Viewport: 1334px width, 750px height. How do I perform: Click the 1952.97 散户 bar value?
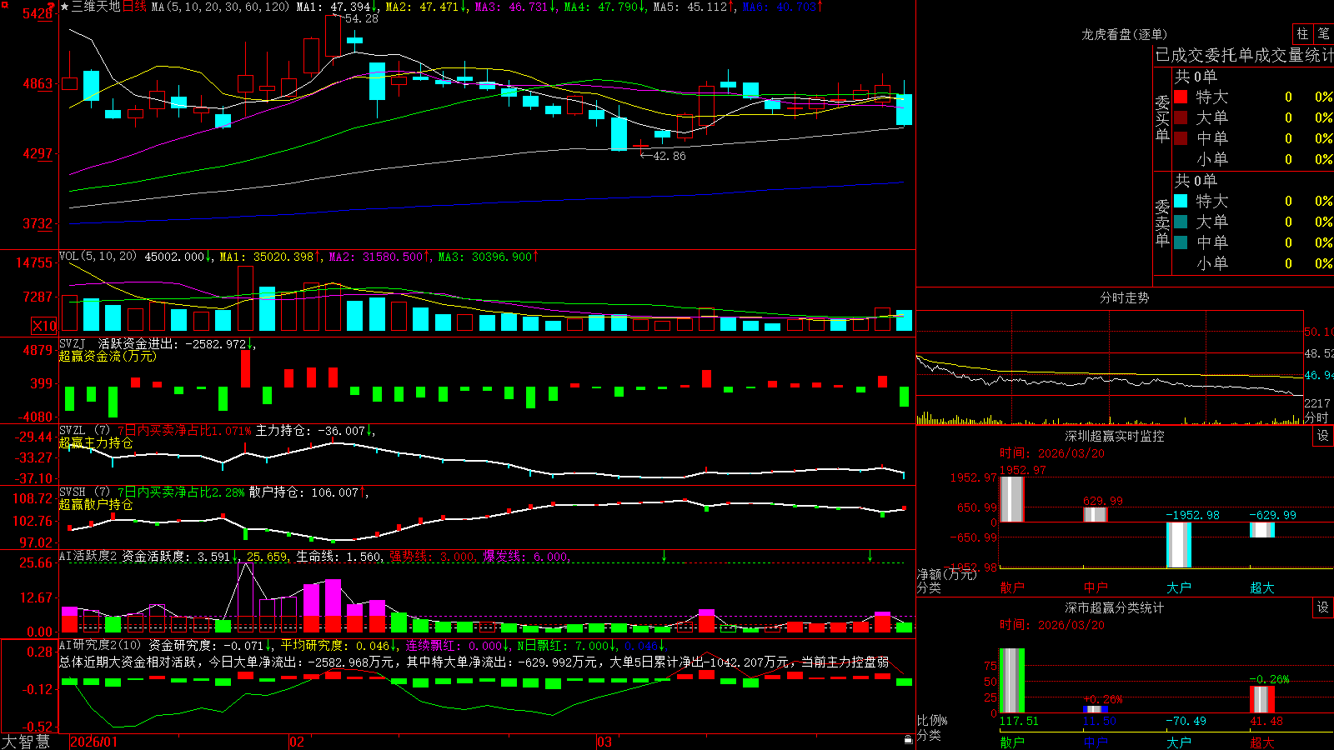coord(1023,470)
